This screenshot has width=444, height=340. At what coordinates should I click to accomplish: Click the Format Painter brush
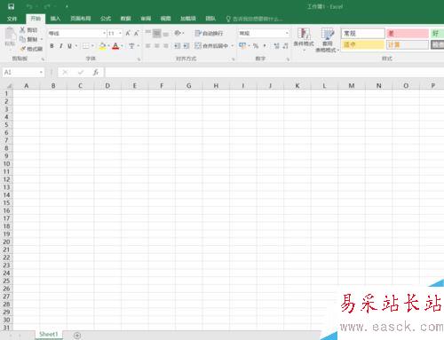point(31,49)
